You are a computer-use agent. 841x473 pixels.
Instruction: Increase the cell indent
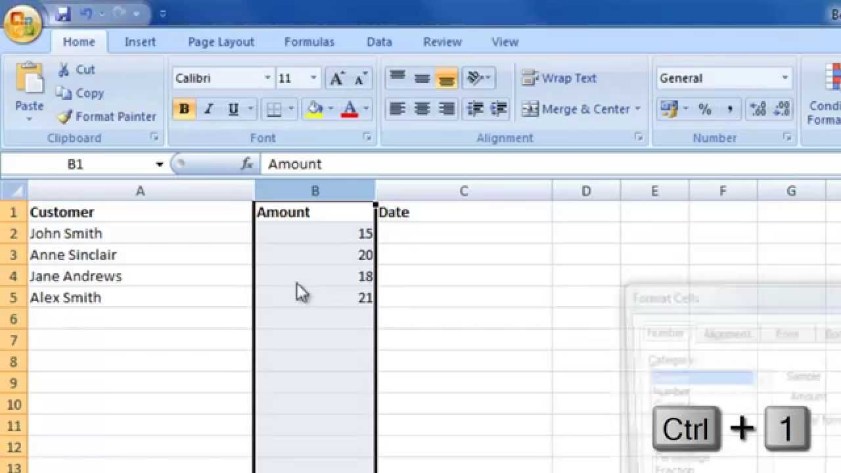pyautogui.click(x=499, y=109)
